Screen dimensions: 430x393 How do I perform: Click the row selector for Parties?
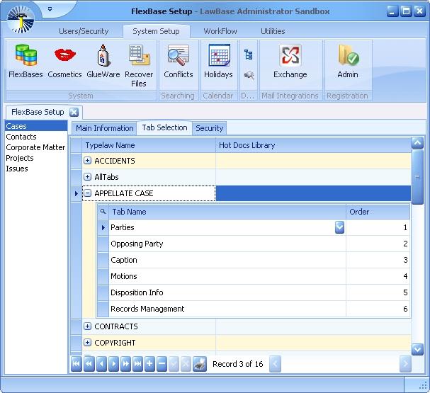click(103, 227)
